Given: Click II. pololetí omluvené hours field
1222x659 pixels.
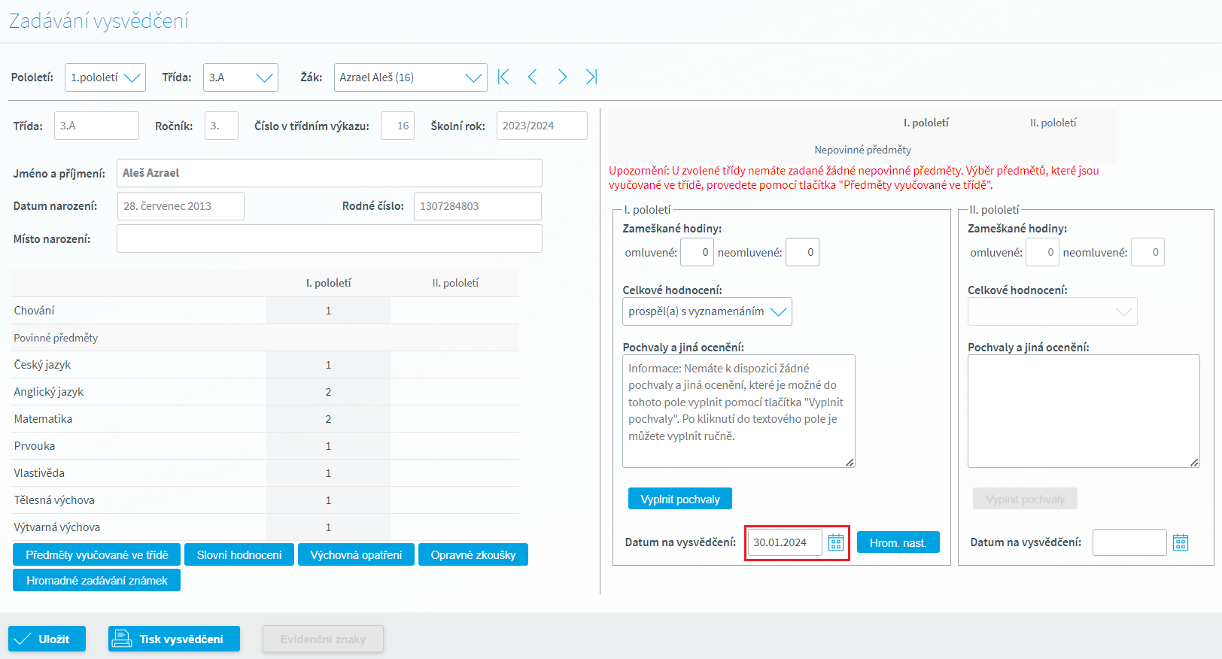Looking at the screenshot, I should (1042, 252).
